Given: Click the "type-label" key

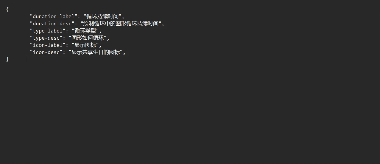Looking at the screenshot, I should tap(46, 31).
